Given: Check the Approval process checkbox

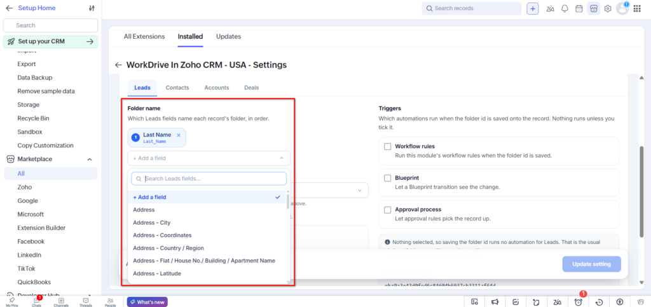Looking at the screenshot, I should pyautogui.click(x=387, y=210).
